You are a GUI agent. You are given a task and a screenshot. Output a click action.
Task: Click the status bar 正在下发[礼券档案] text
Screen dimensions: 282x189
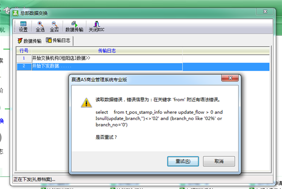point(34,179)
